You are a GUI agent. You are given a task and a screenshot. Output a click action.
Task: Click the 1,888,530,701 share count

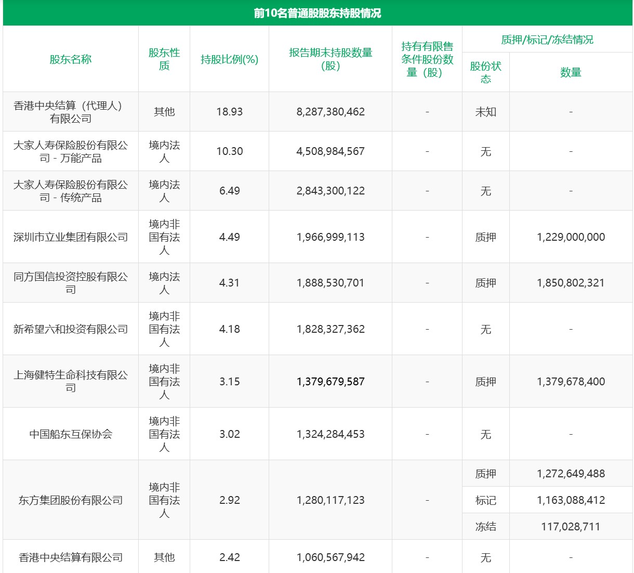click(331, 283)
